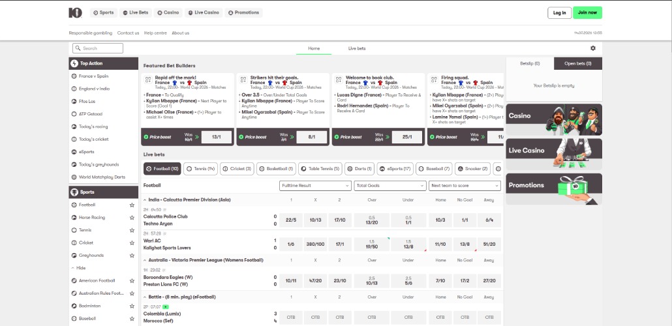Star the Greyhounds sport row
Viewport: 672px width, 326px height.
coord(132,256)
